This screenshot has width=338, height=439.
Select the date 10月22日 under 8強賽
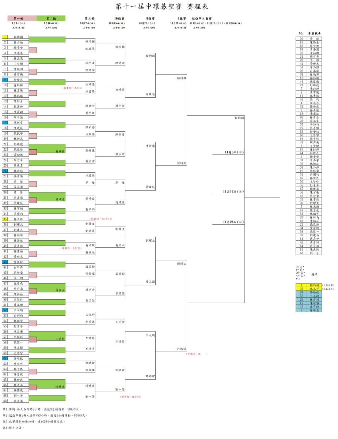(x=147, y=23)
